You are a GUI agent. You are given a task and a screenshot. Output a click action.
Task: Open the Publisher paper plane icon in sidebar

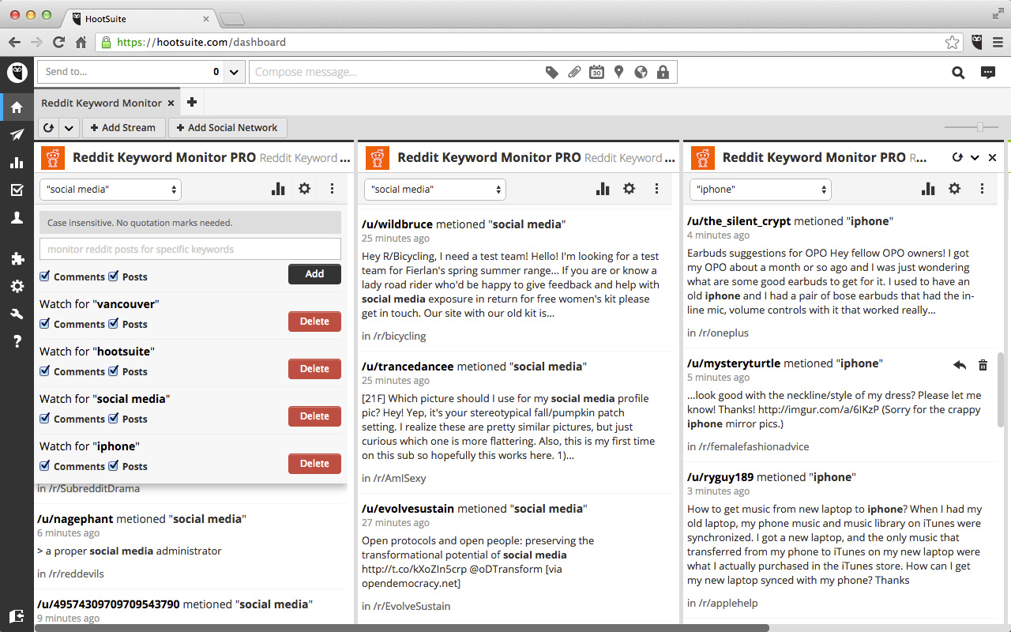coord(17,135)
